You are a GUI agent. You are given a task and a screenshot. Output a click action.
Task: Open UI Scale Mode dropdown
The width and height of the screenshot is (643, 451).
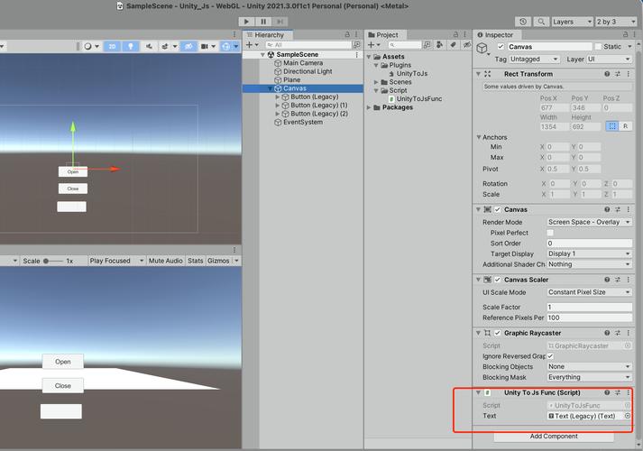589,292
